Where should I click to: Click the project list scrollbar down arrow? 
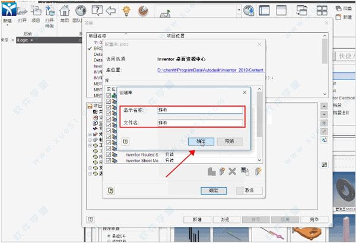coord(325,94)
